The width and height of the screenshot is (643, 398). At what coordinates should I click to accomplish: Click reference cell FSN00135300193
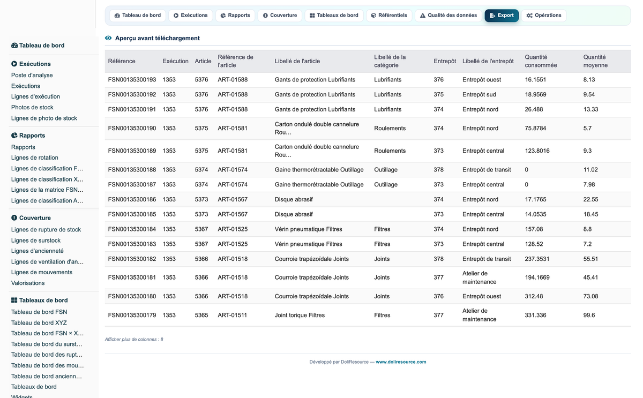(x=132, y=80)
